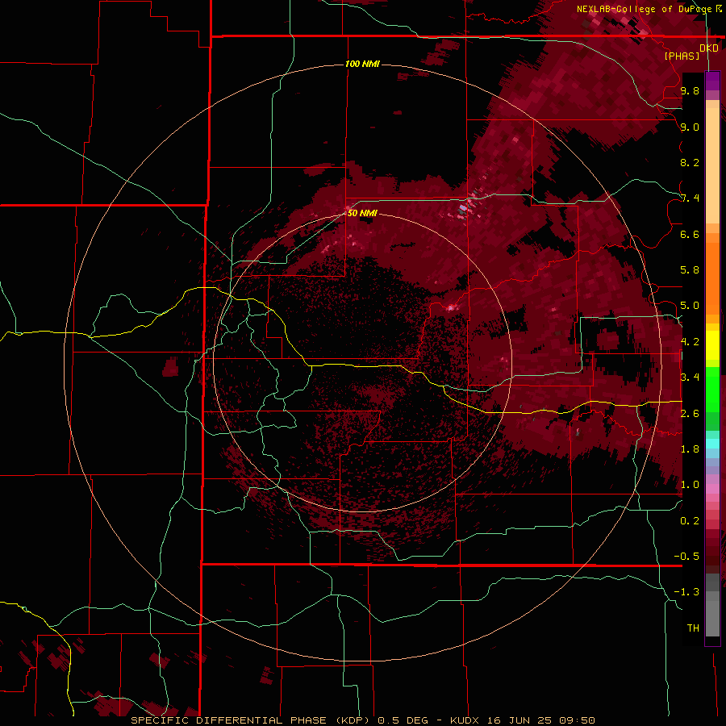726x726 pixels.
Task: Click the [PHAS] legend header label
Action: [682, 56]
